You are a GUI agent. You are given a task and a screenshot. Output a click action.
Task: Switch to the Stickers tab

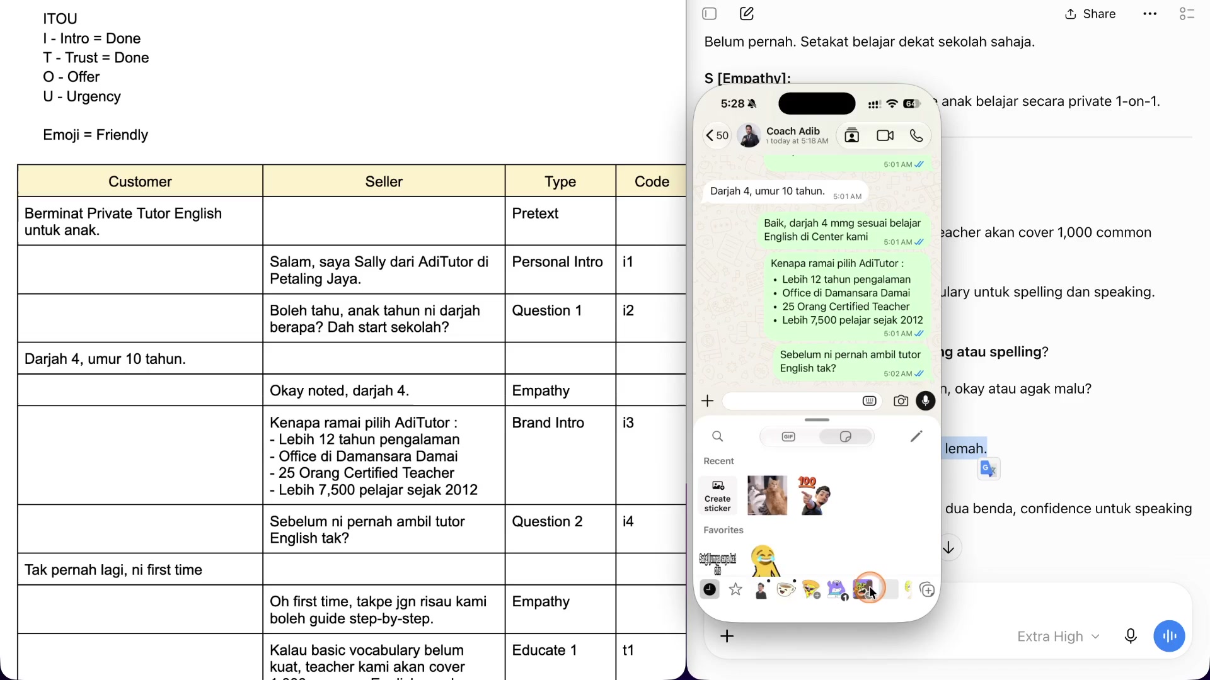pyautogui.click(x=845, y=437)
